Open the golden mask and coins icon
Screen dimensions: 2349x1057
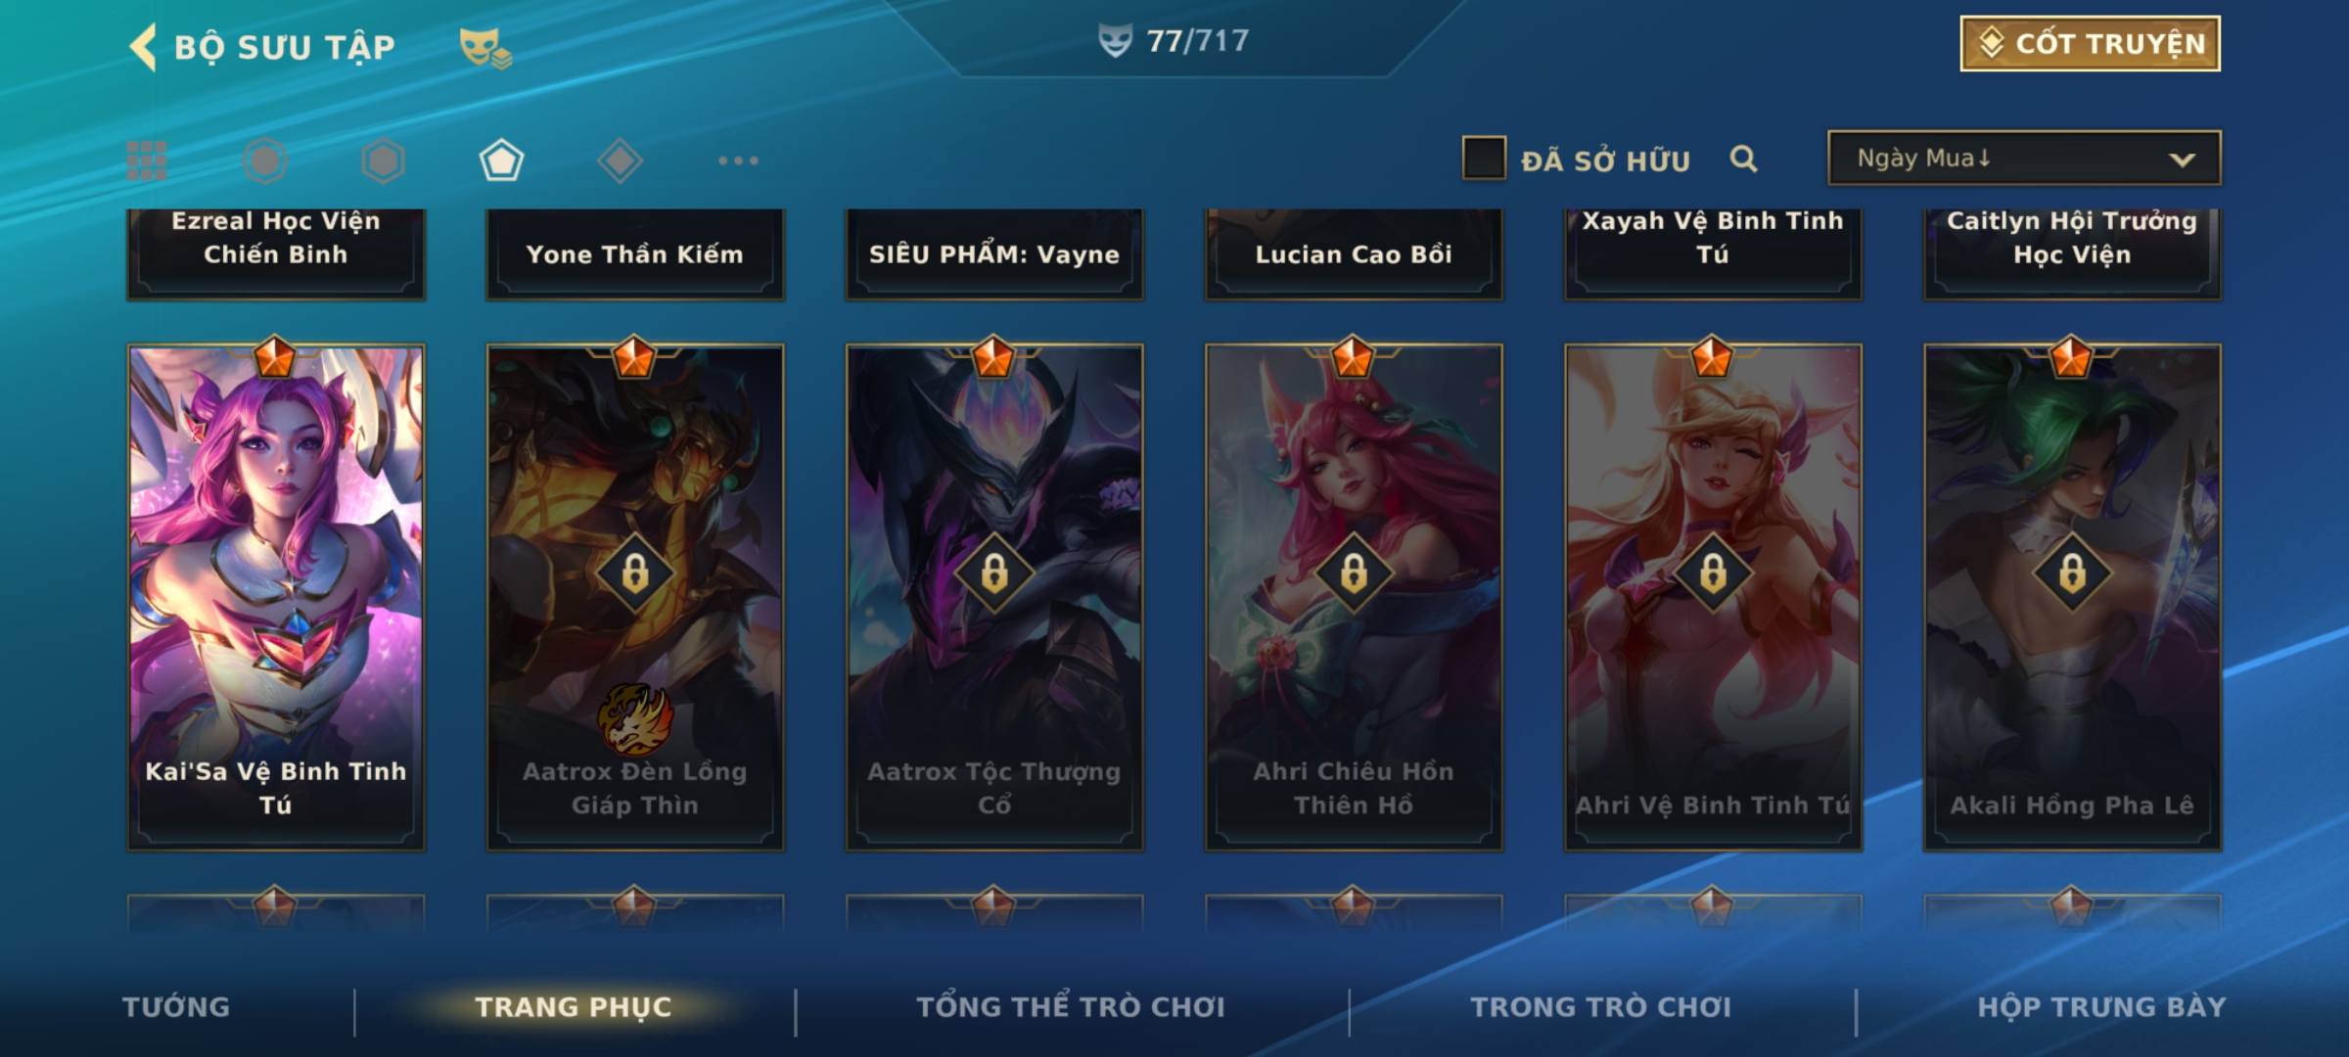coord(485,47)
